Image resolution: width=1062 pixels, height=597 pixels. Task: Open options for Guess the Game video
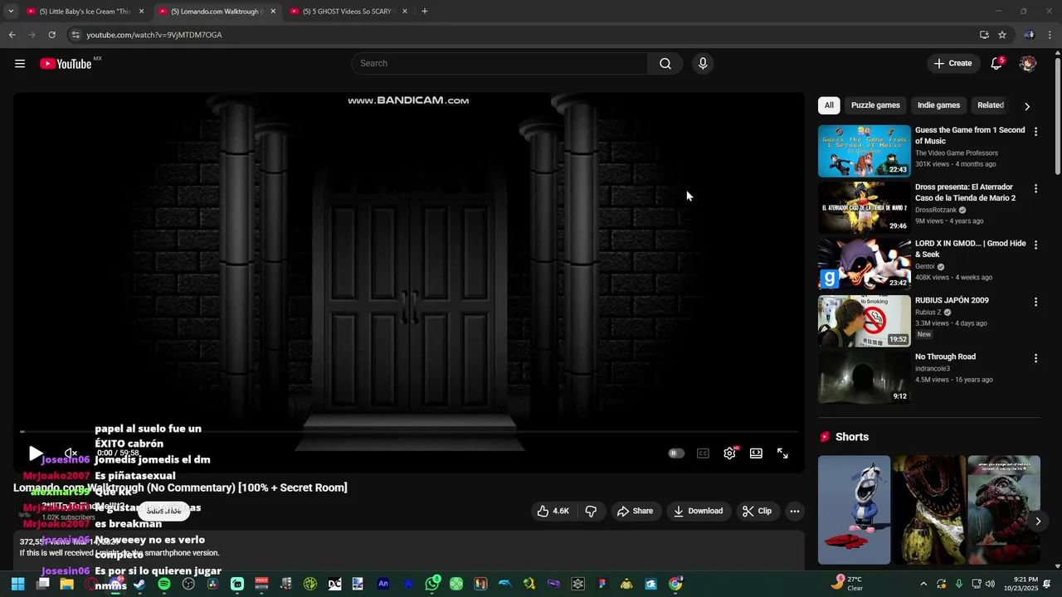tap(1035, 132)
